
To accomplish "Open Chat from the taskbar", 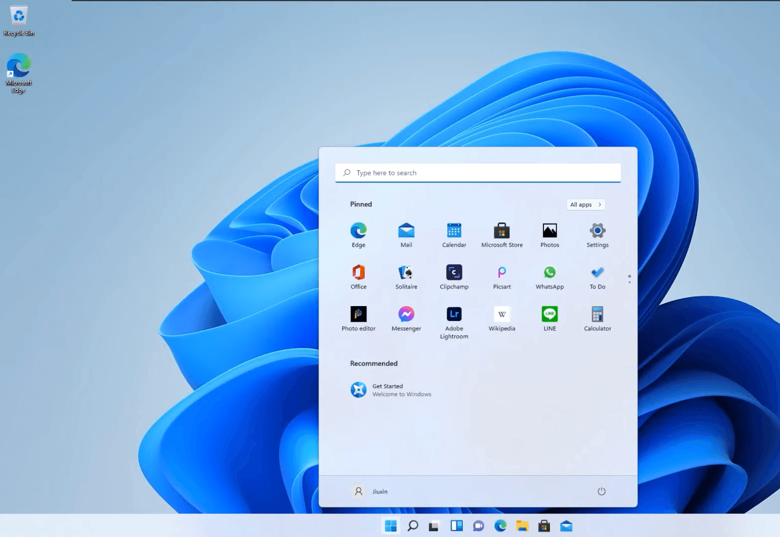I will [478, 526].
